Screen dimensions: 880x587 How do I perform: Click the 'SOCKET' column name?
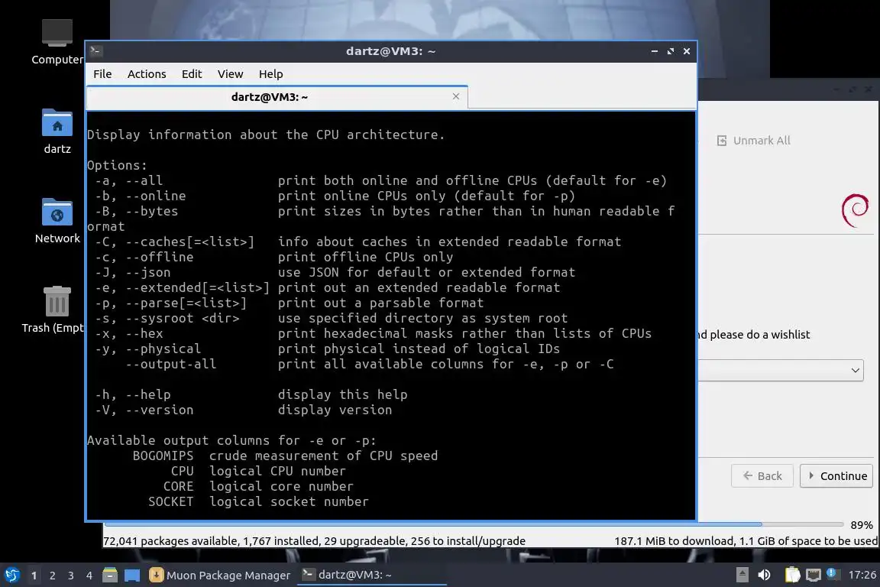(x=170, y=501)
